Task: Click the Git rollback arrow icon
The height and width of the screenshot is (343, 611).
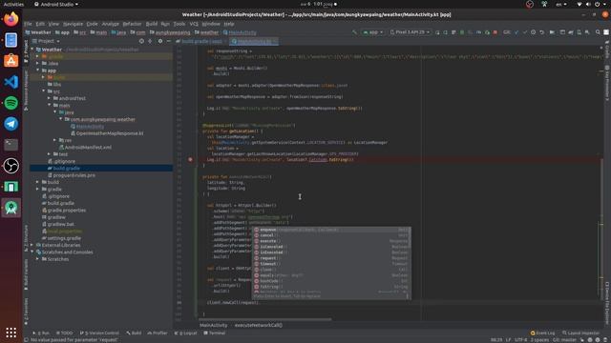Action: click(541, 32)
